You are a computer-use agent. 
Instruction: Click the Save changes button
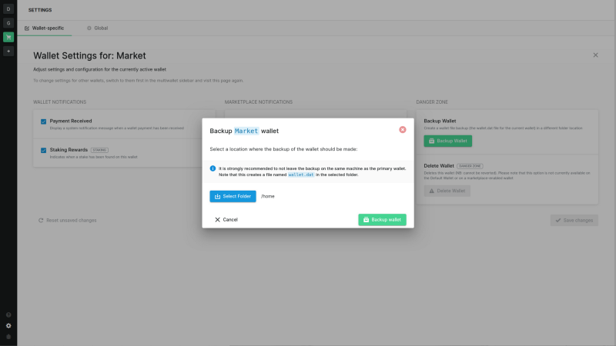574,221
